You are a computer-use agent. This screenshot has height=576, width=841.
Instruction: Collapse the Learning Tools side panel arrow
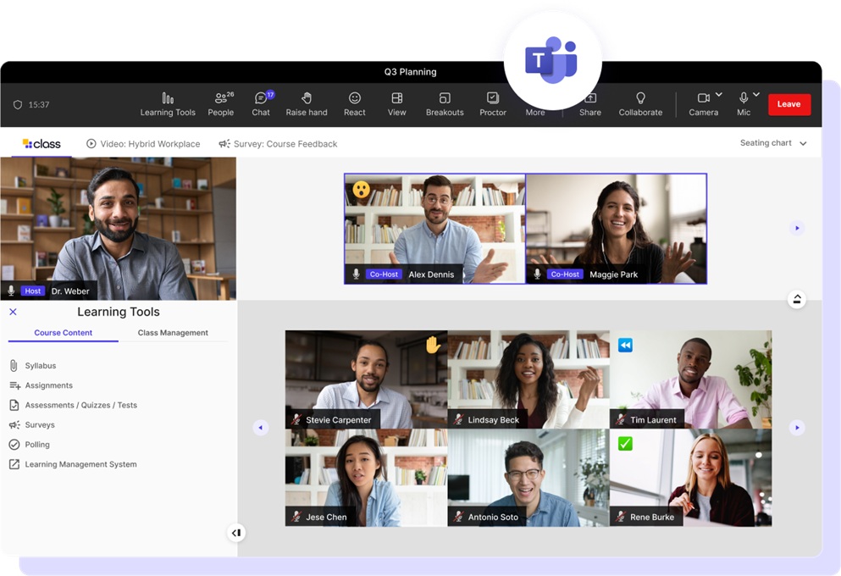[x=236, y=533]
